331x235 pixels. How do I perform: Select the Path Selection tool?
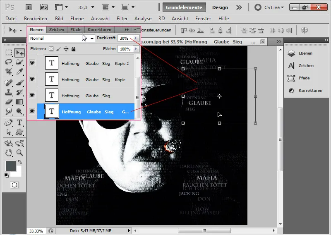(x=8, y=132)
